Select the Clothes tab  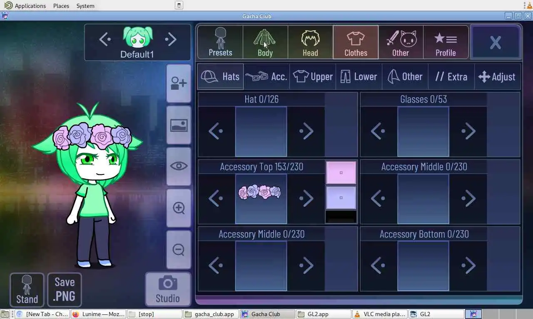tap(356, 42)
